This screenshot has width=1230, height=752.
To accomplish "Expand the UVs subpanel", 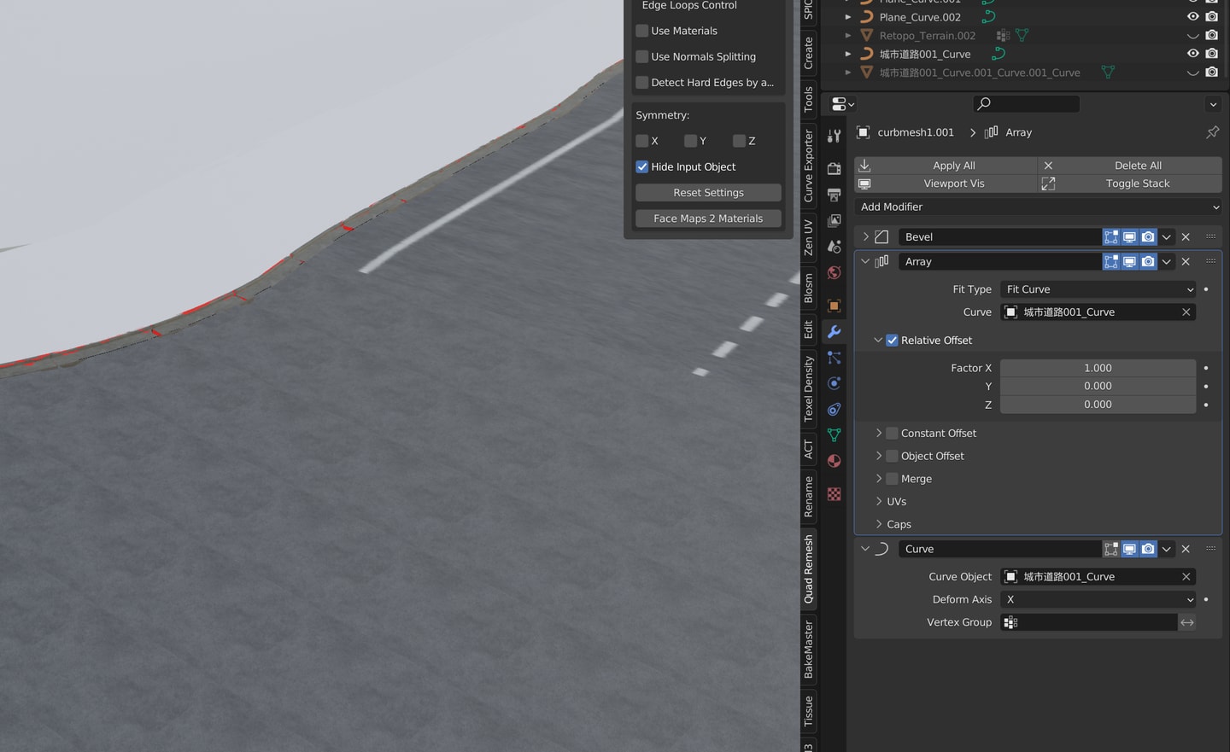I will 878,502.
